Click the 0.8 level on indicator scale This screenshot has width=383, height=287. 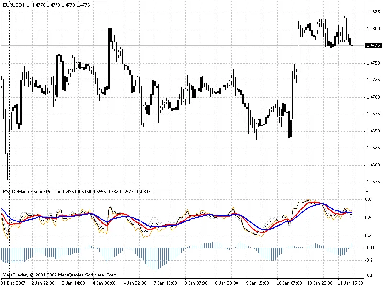369,199
